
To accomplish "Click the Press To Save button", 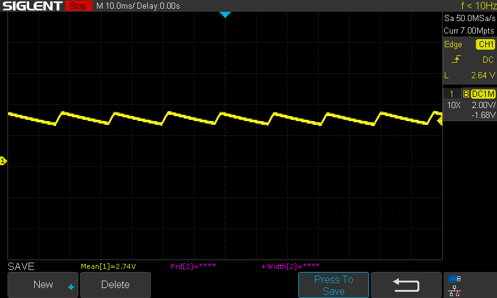I will (x=334, y=285).
